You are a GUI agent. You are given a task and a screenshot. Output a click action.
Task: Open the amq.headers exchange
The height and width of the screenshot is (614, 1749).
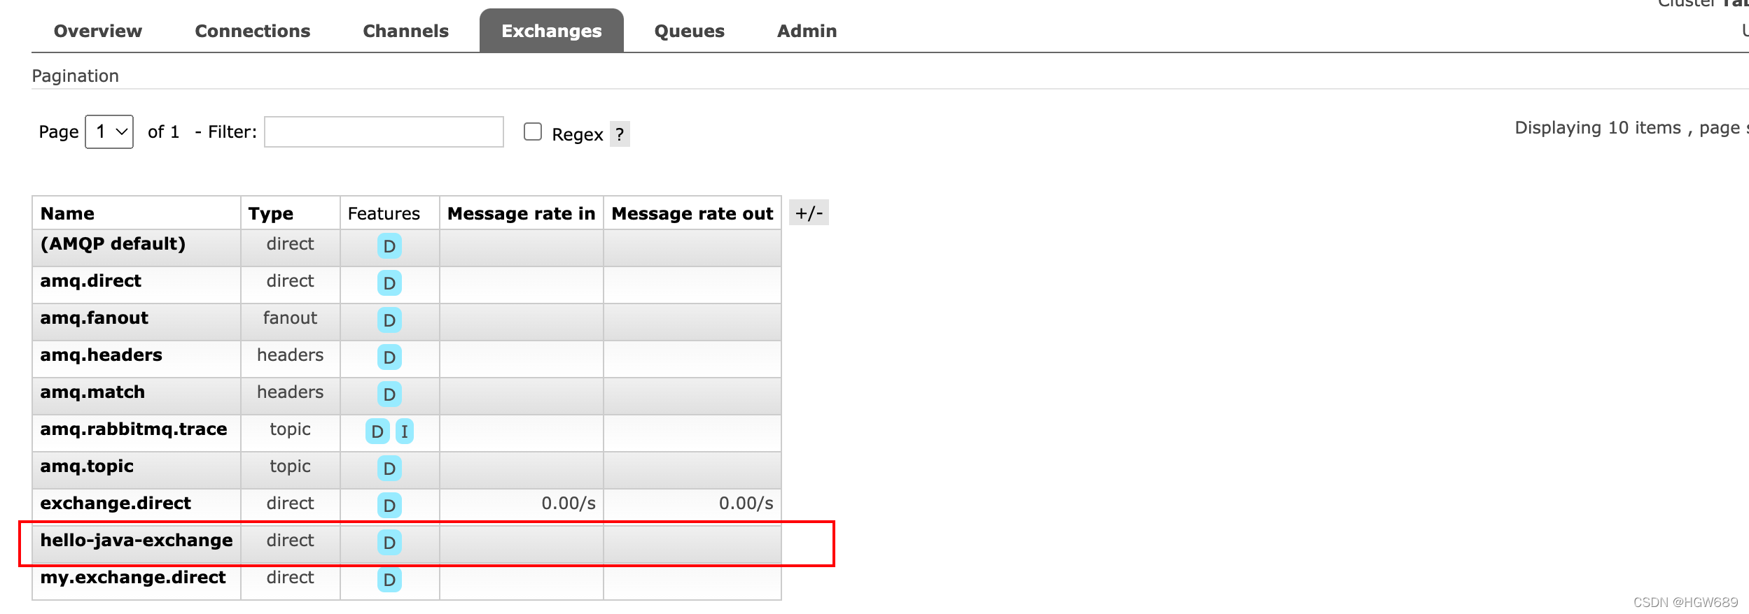pos(101,355)
